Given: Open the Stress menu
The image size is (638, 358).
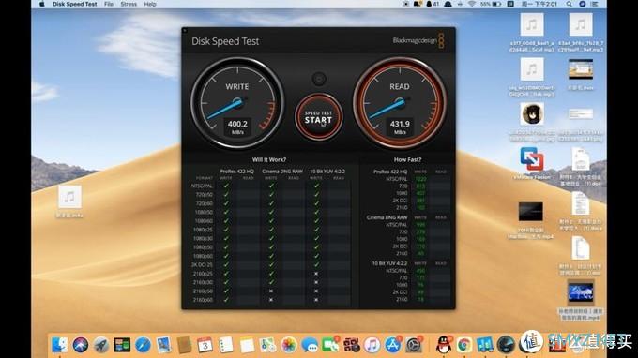Looking at the screenshot, I should pos(129,4).
